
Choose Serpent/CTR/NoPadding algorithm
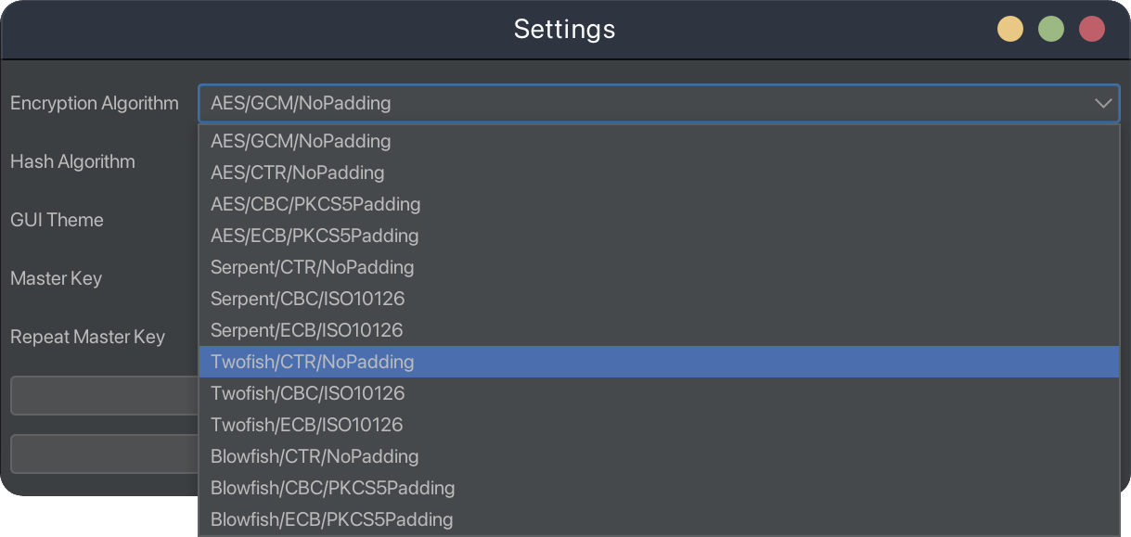[x=312, y=268]
